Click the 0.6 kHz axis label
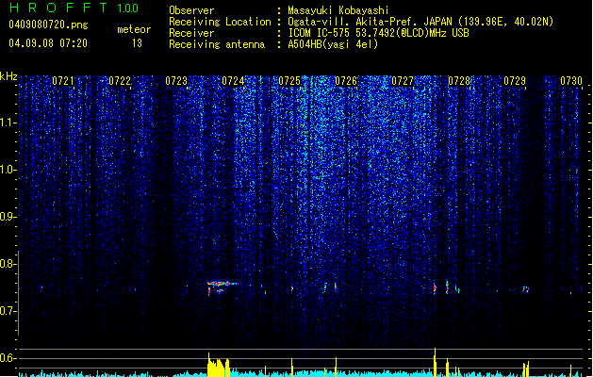This screenshot has width=593, height=377. (x=8, y=358)
